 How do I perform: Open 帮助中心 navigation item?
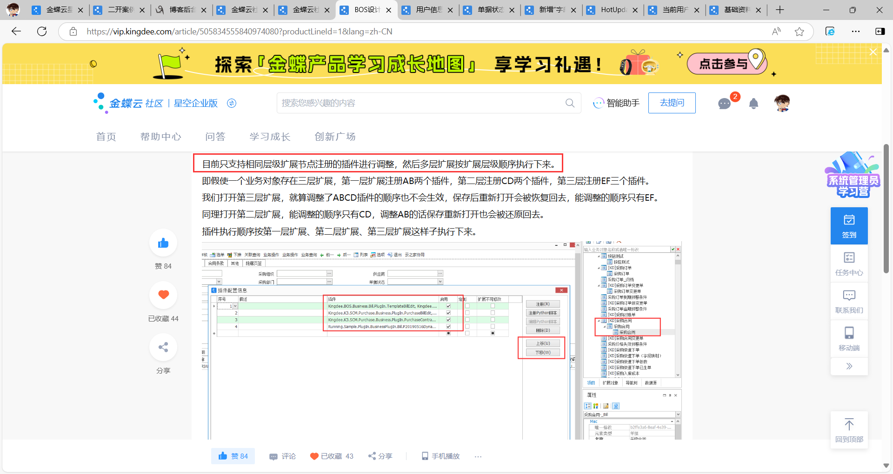(161, 137)
